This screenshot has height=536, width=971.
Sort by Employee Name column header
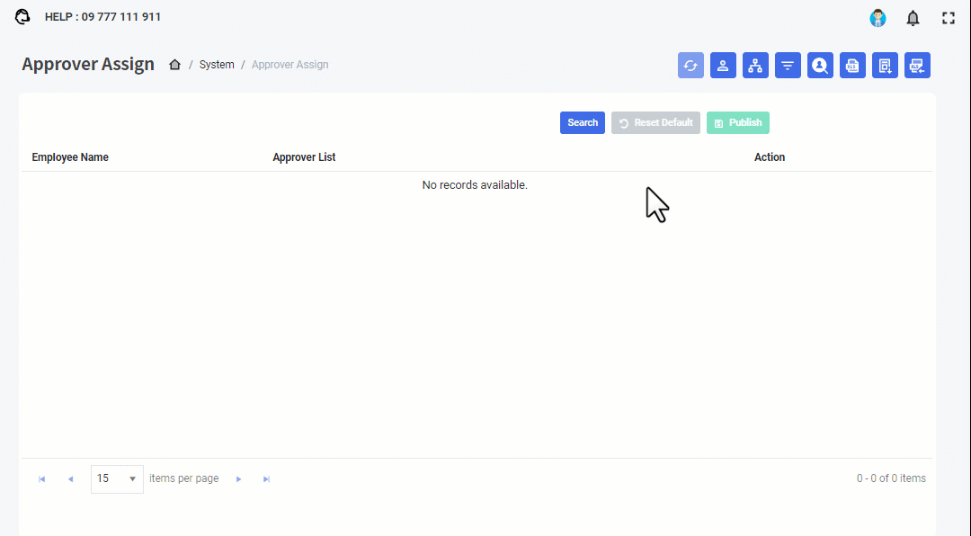(x=70, y=157)
